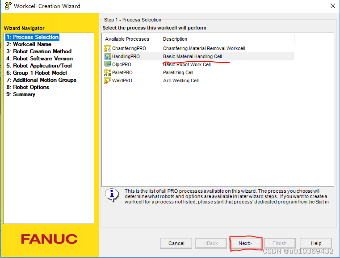This screenshot has height=258, width=340.
Task: Go to step 4: Robot Software Version
Action: click(39, 59)
